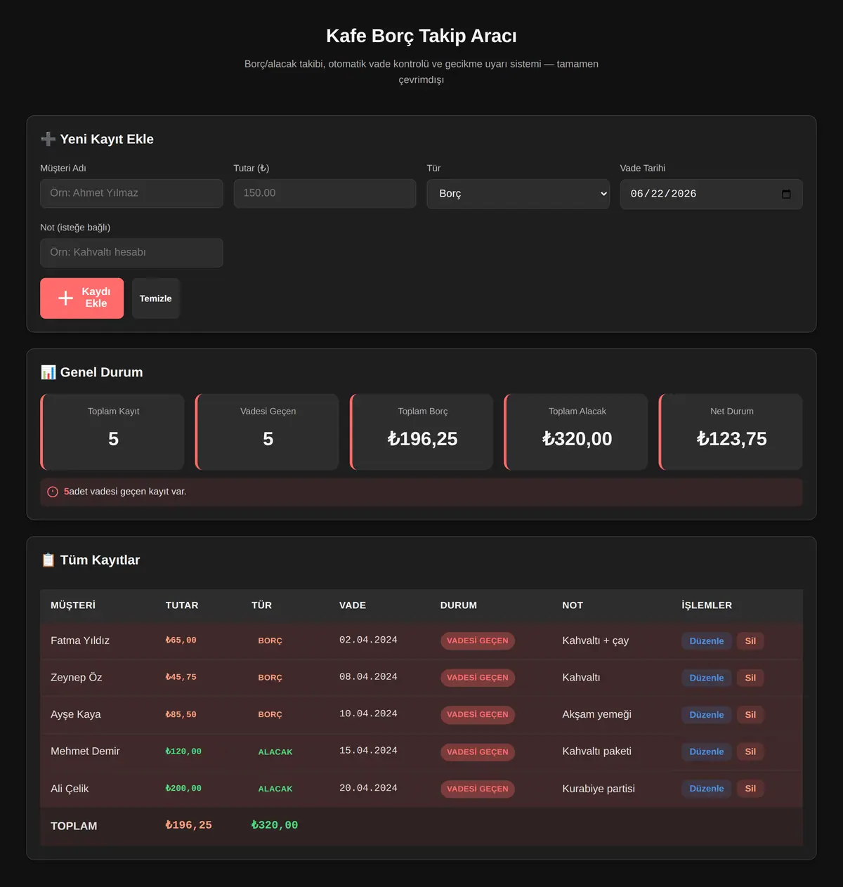The width and height of the screenshot is (843, 887).
Task: Click the clipboard emoji beside Tüm Kayıtlar
Action: [48, 560]
